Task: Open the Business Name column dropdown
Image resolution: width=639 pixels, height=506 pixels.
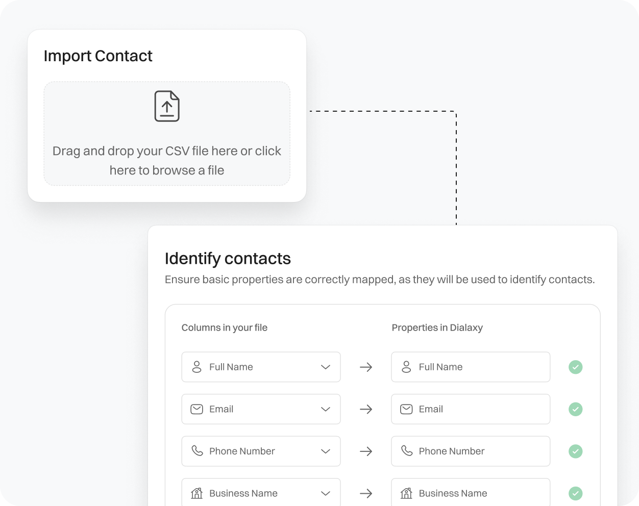Action: point(325,493)
